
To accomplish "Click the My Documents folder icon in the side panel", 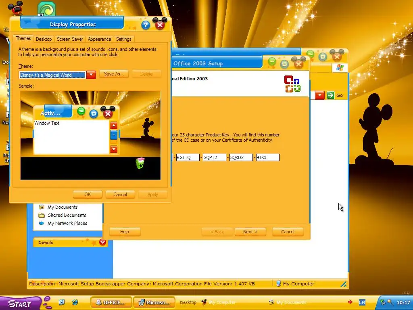I will 42,207.
